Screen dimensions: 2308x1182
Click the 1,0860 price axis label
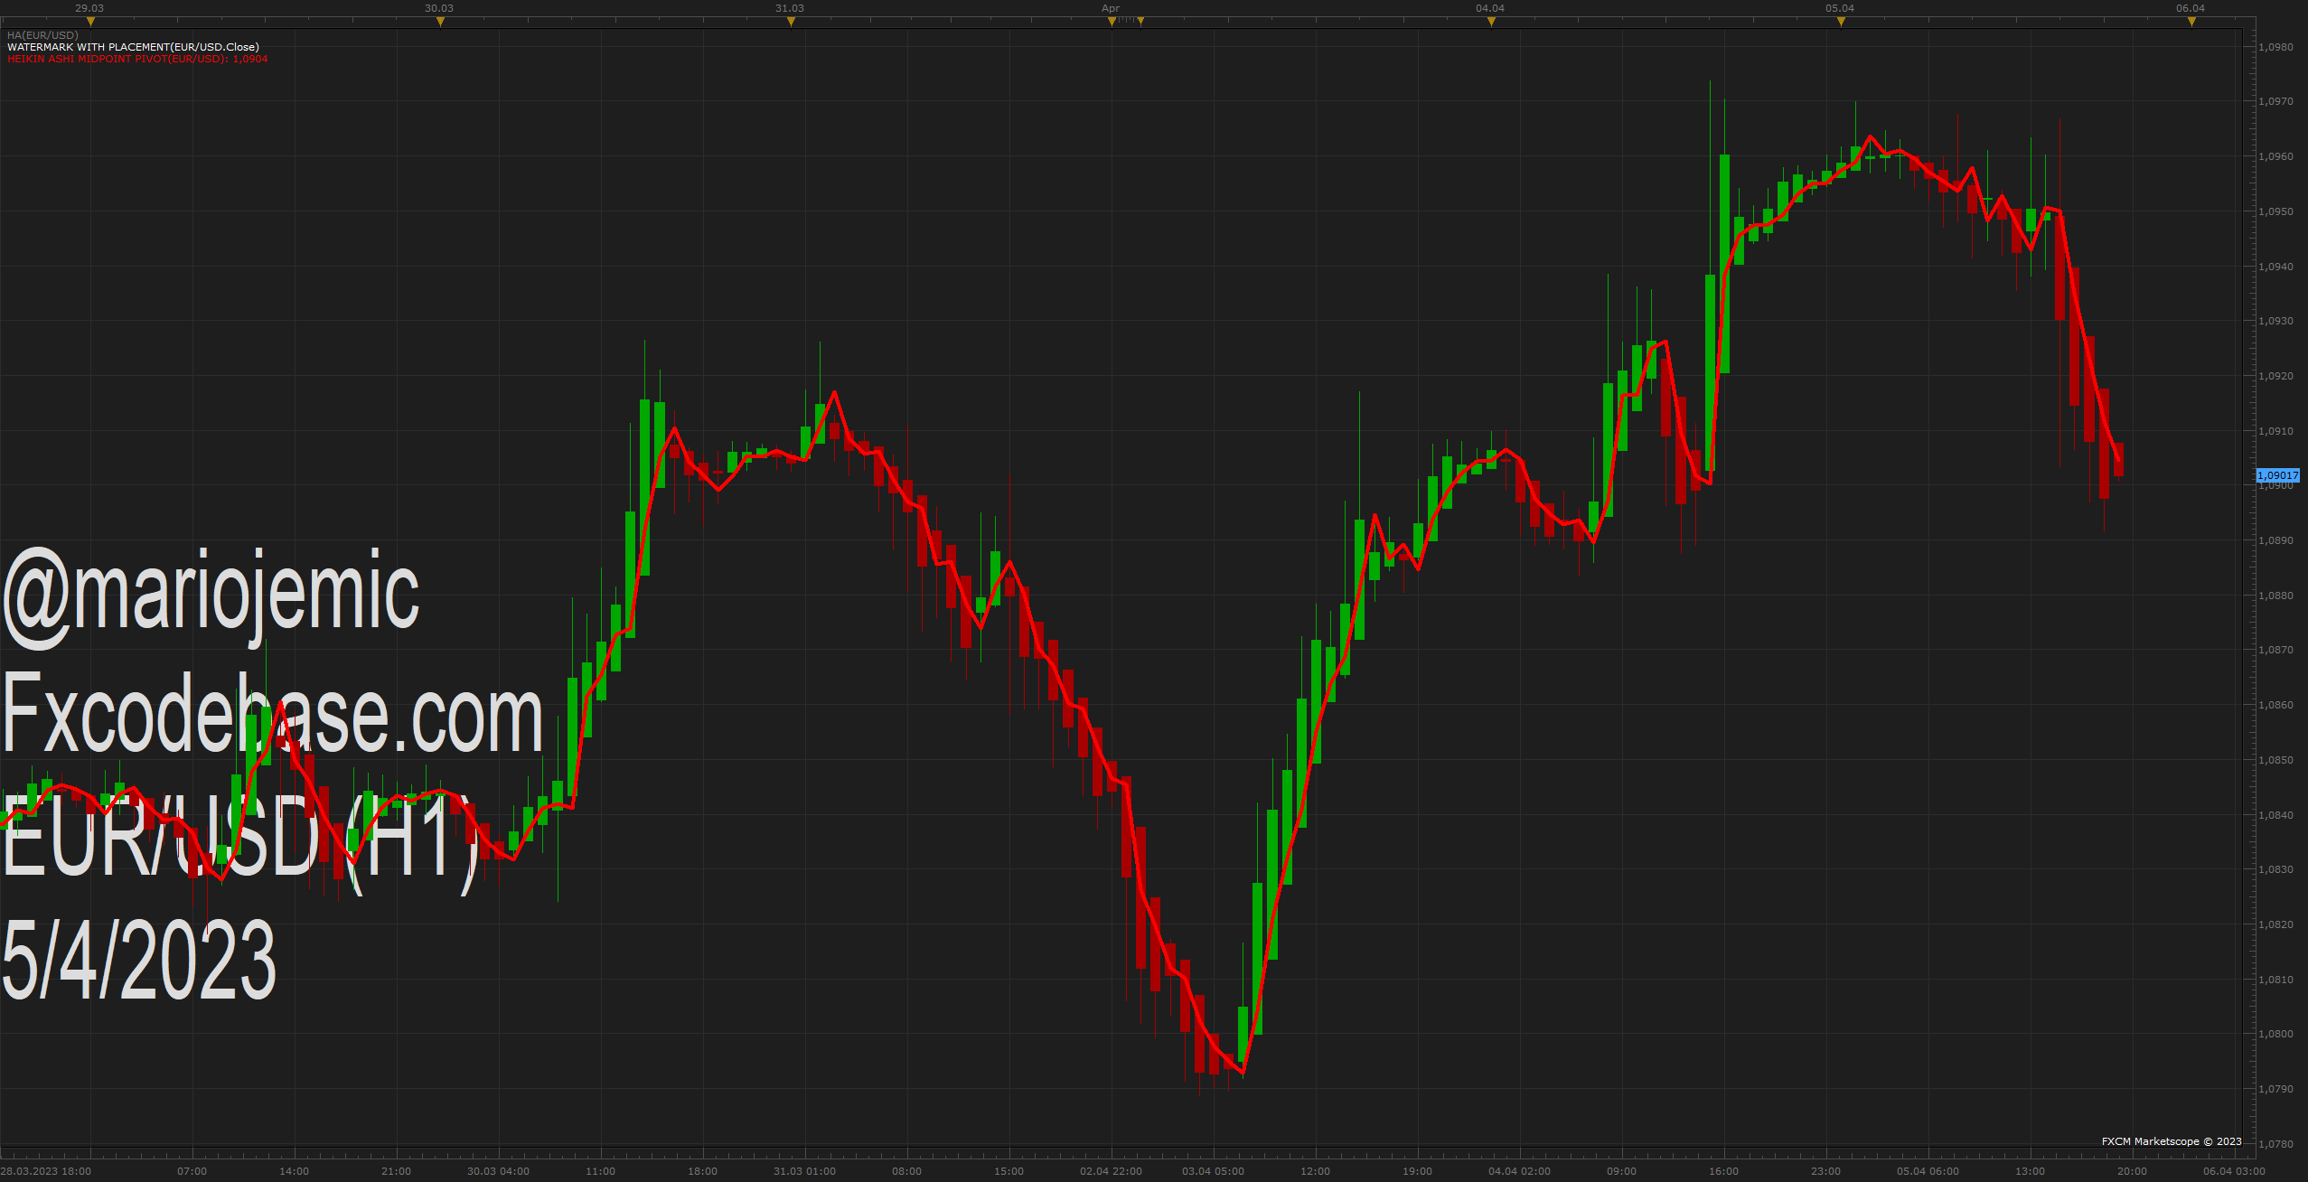[2275, 705]
